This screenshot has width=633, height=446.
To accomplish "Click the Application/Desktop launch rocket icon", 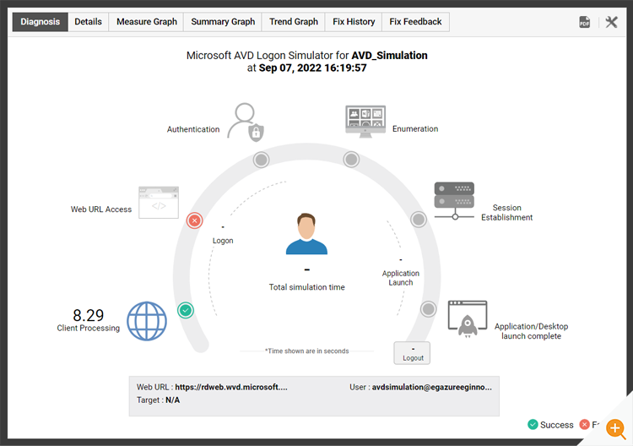I will point(468,319).
